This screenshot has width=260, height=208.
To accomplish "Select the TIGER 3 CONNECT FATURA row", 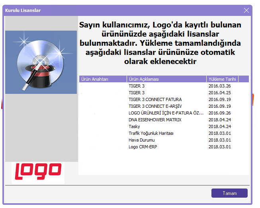I will click(164, 99).
